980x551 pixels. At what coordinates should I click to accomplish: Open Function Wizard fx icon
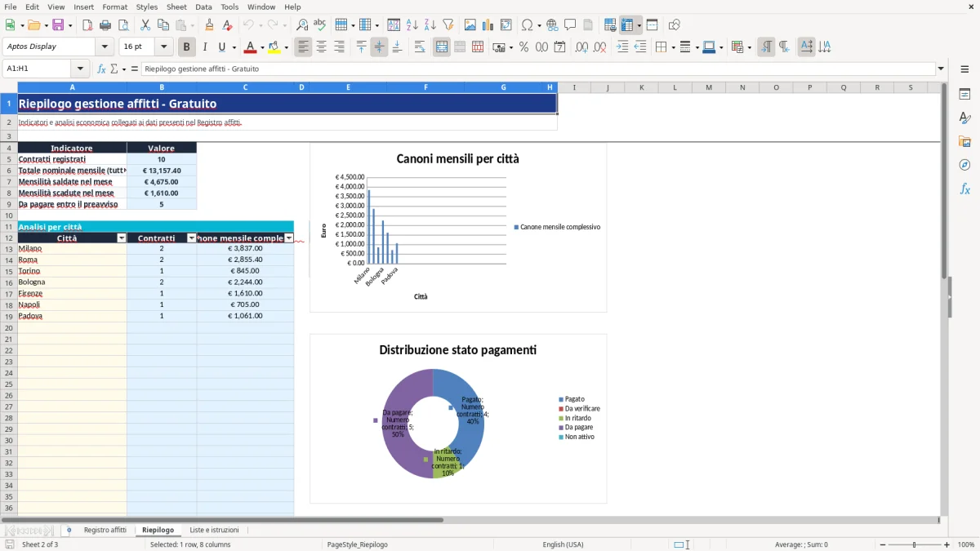pyautogui.click(x=101, y=69)
